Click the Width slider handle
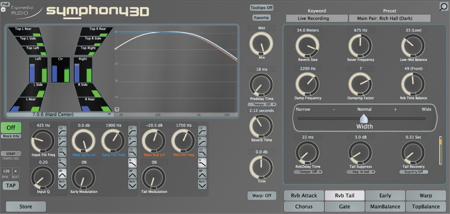 click(x=363, y=118)
